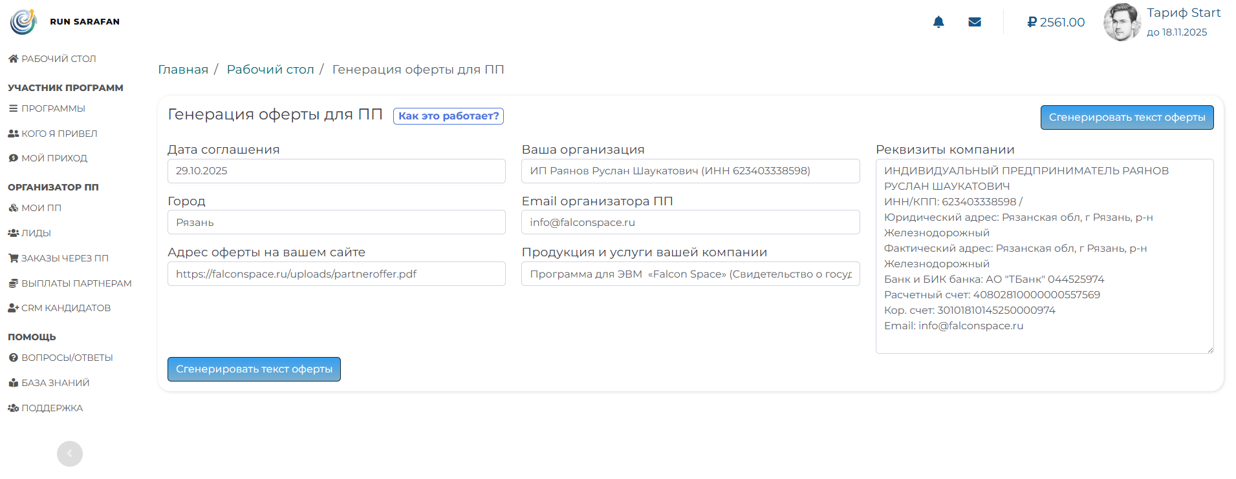This screenshot has height=479, width=1236.
Task: Open the user profile avatar
Action: [1122, 22]
